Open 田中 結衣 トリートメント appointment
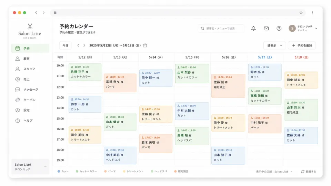Screen dimensions: 331x186 click(301, 80)
